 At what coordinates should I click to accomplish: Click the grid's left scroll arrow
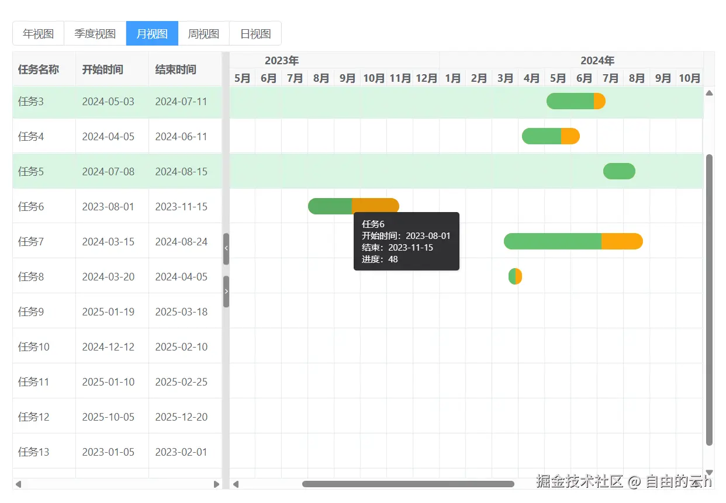pos(18,484)
